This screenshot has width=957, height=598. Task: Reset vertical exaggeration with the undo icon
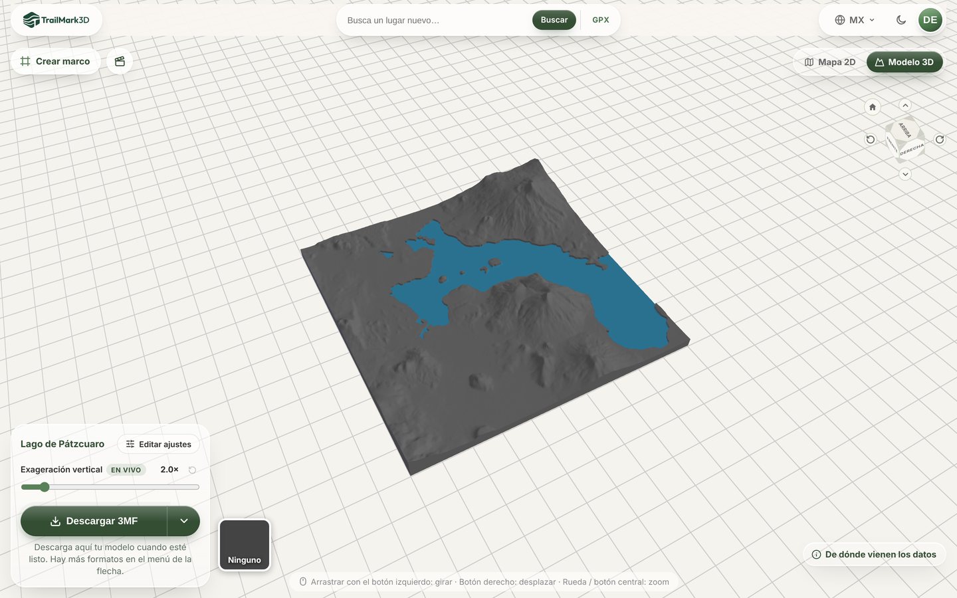point(192,470)
